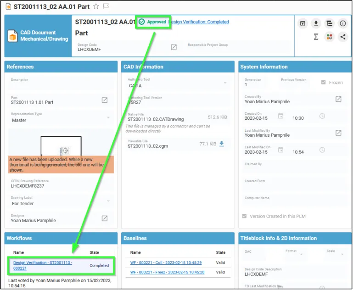Viewport: 353px width, 290px height.
Task: Open the structure tree icon in header toolbar
Action: (x=330, y=23)
